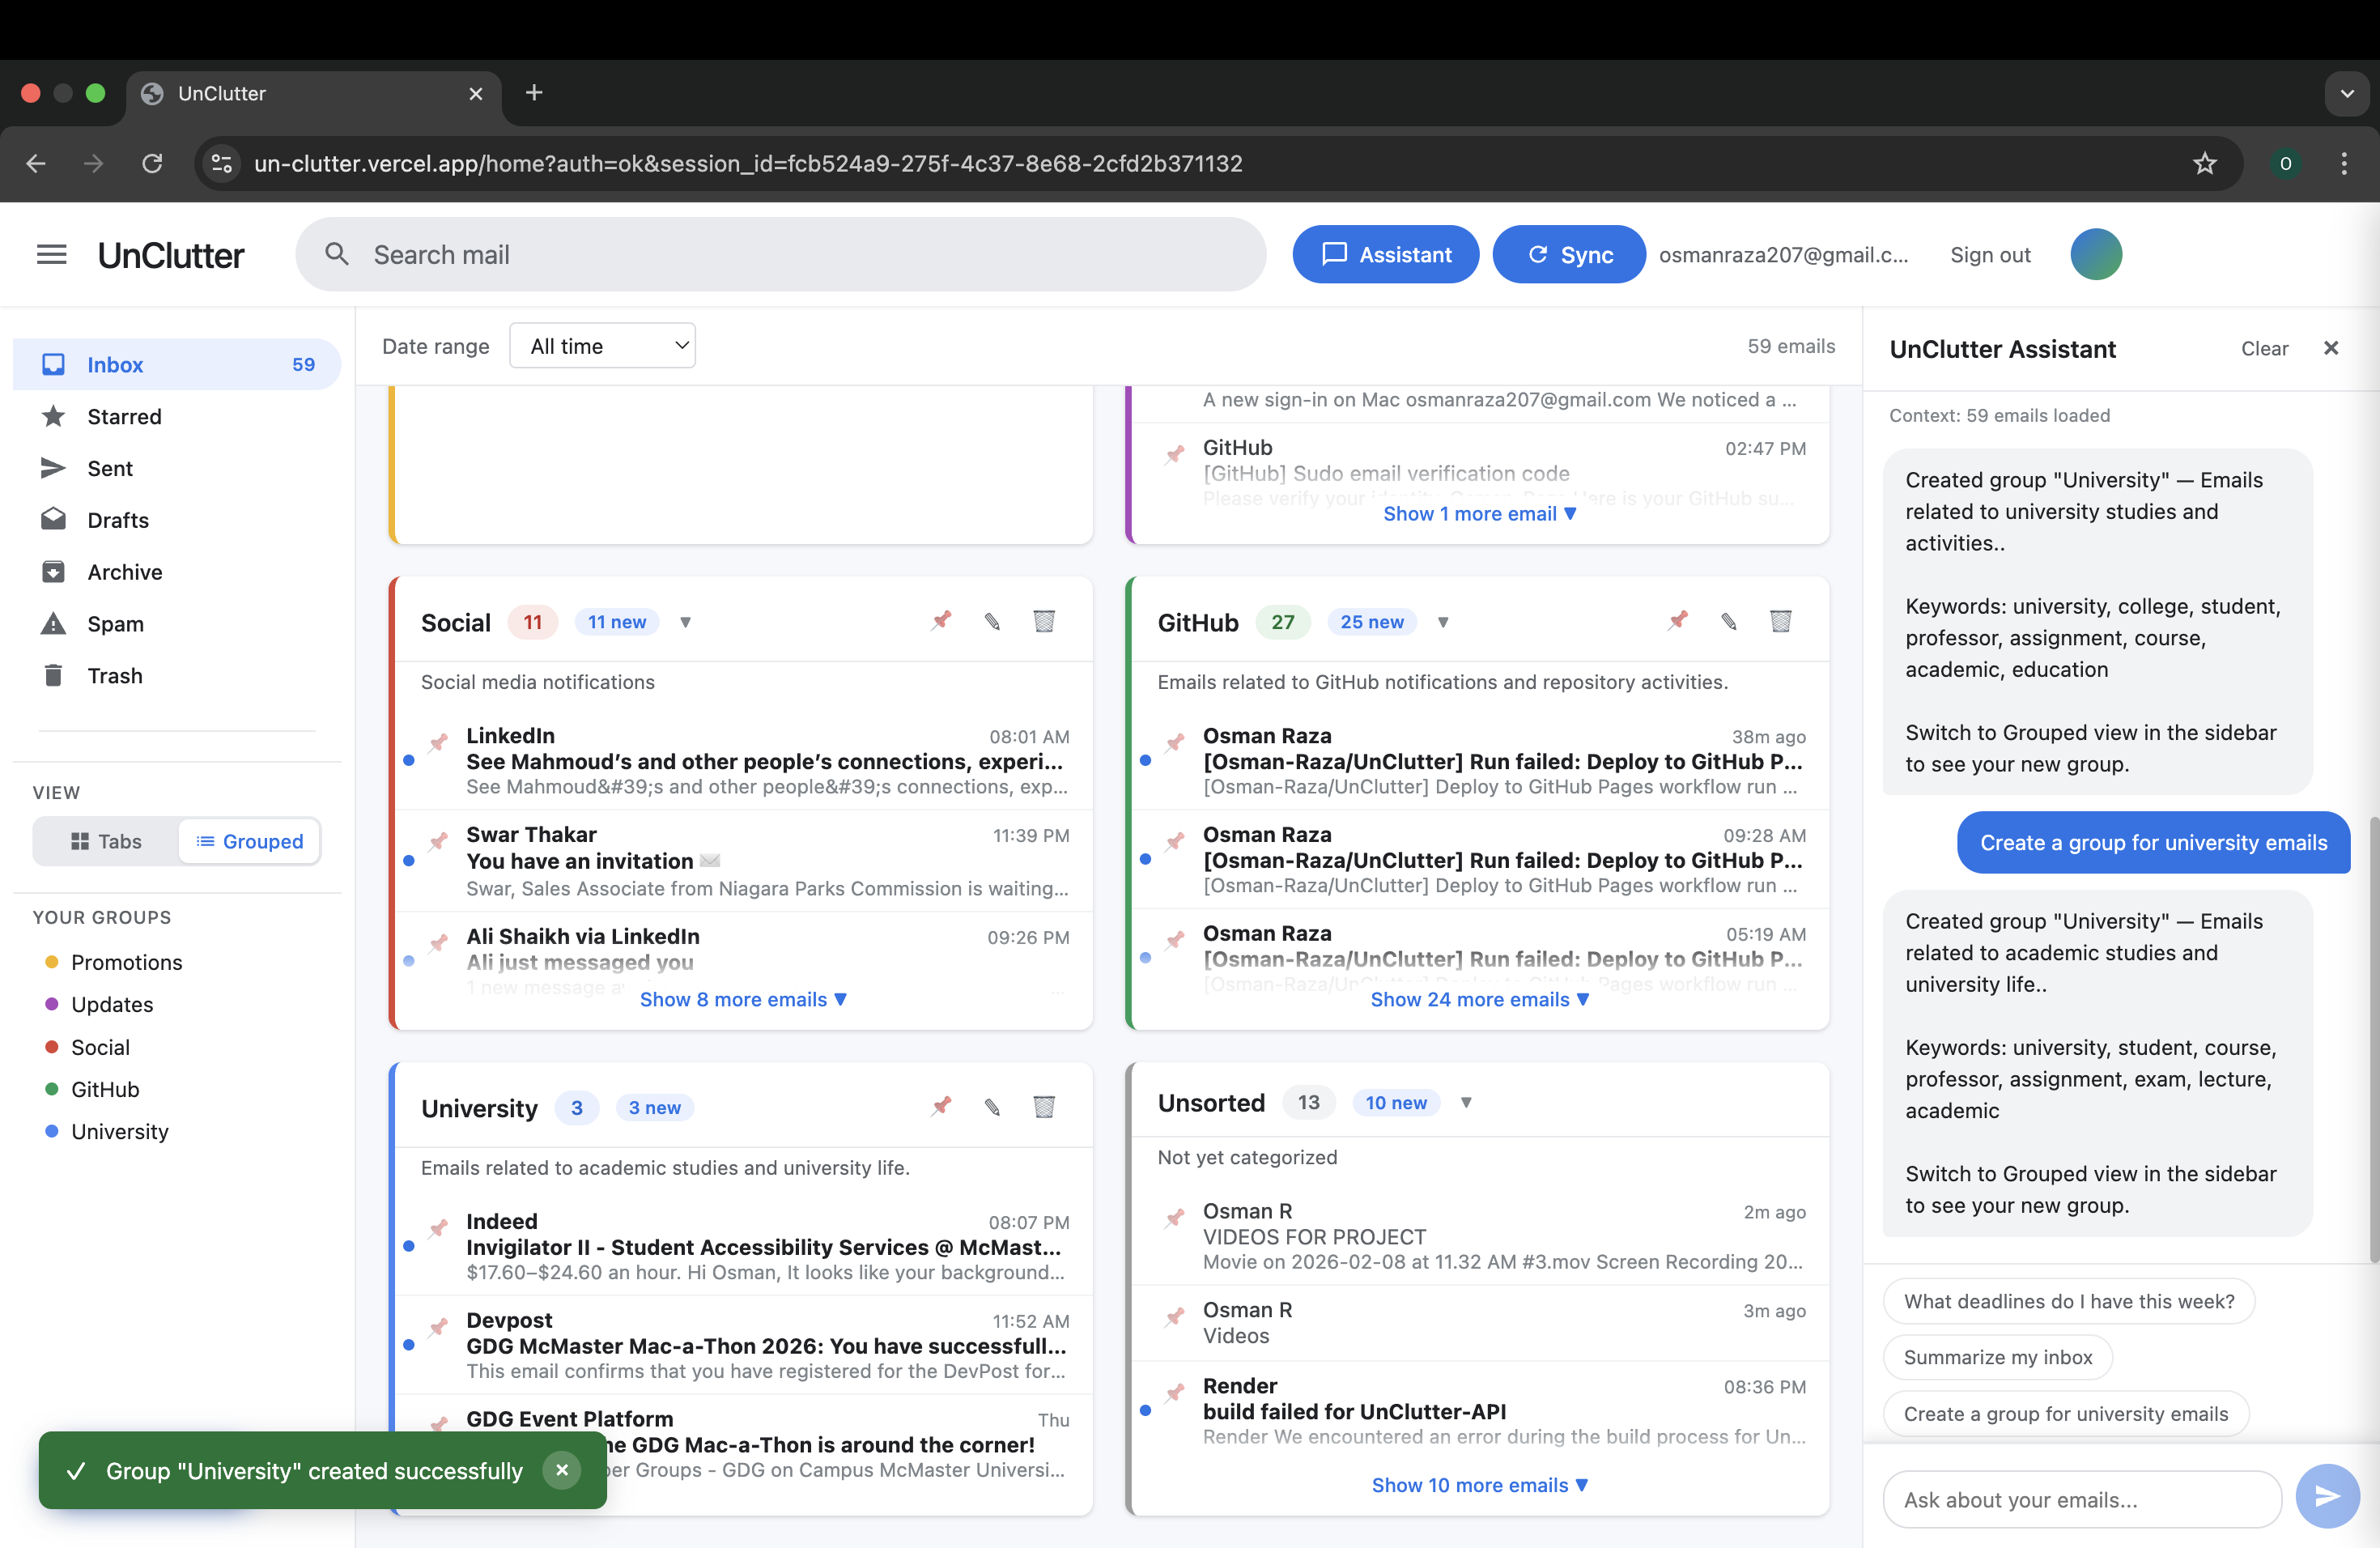The height and width of the screenshot is (1548, 2380).
Task: Collapse the Social group using its arrow
Action: point(686,622)
